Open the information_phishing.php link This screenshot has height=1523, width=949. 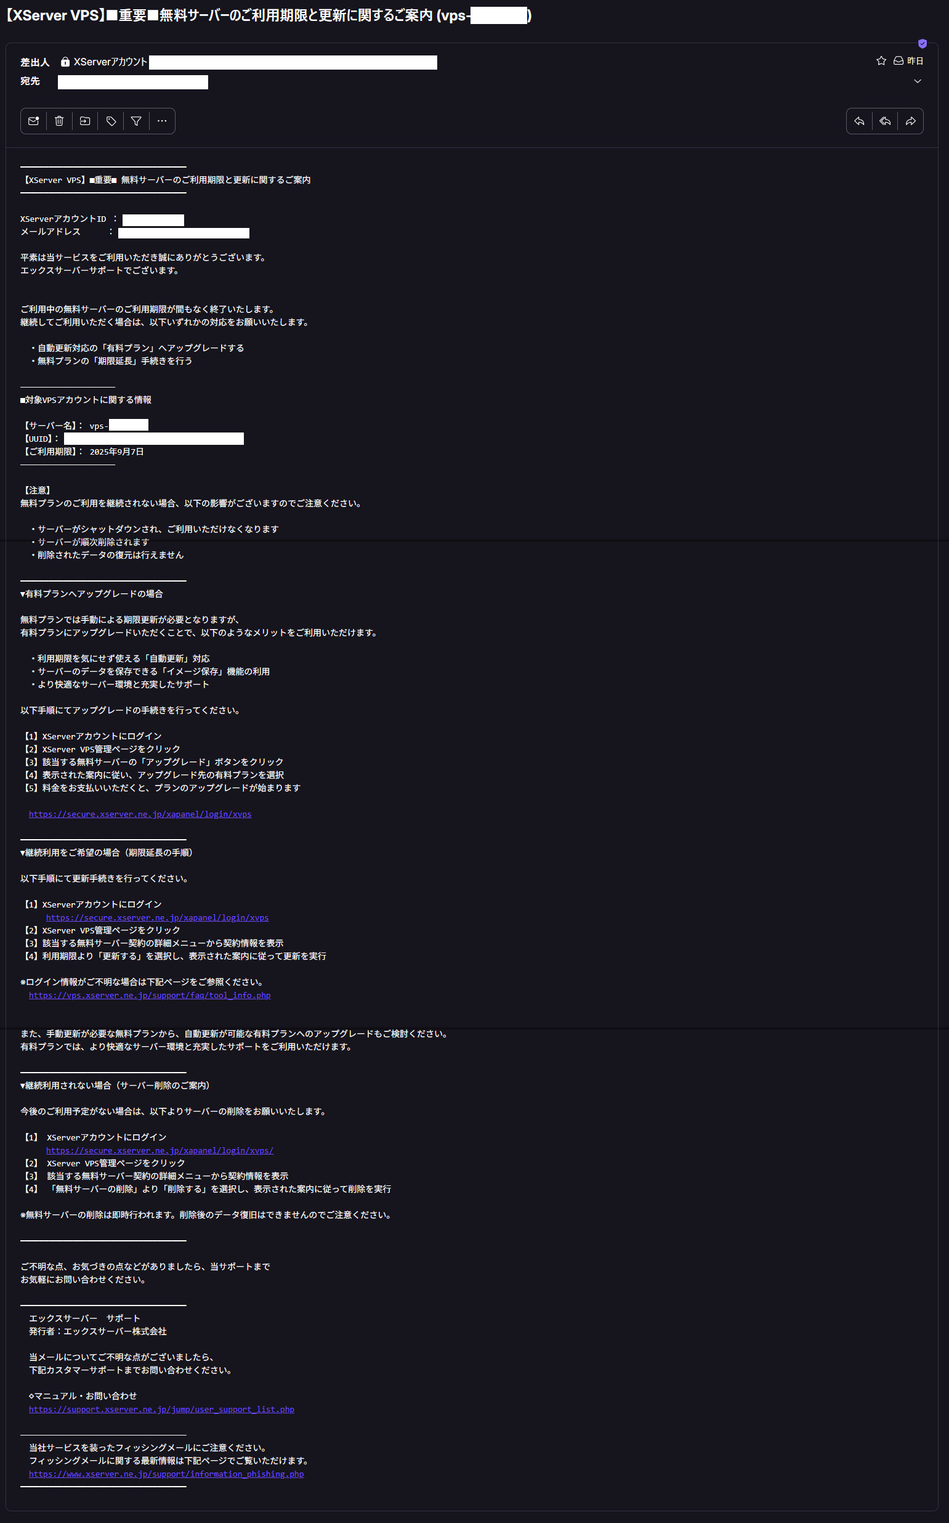point(166,1474)
